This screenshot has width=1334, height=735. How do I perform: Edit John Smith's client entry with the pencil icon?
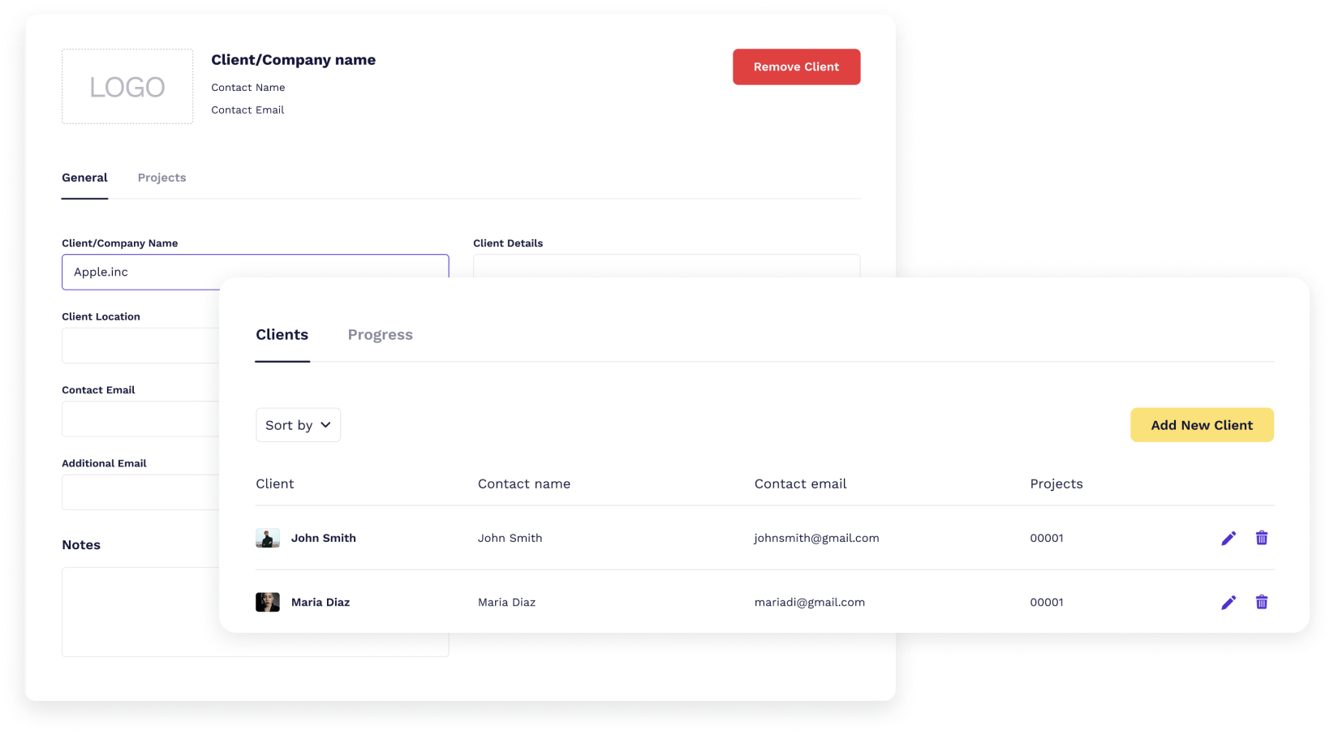coord(1229,538)
